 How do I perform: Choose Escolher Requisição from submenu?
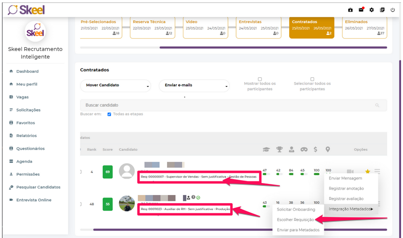[x=295, y=220]
